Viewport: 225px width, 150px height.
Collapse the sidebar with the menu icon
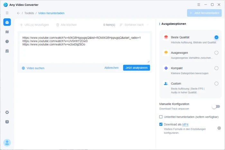[7, 13]
